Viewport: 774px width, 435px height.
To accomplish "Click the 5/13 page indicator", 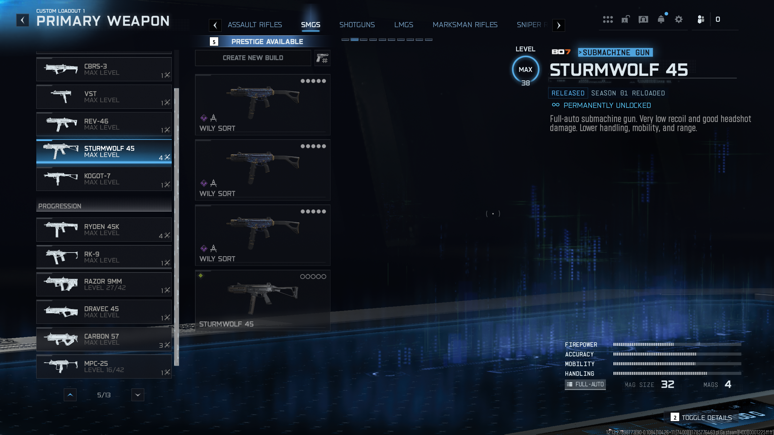I will (104, 395).
